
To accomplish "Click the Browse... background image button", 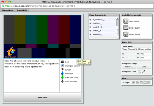I will coord(129,67).
